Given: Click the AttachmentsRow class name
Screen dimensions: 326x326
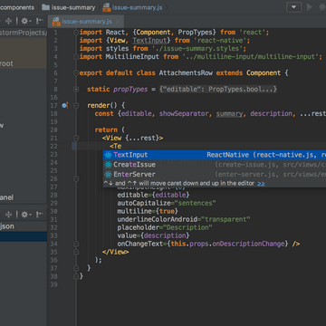Looking at the screenshot, I should pyautogui.click(x=186, y=73).
